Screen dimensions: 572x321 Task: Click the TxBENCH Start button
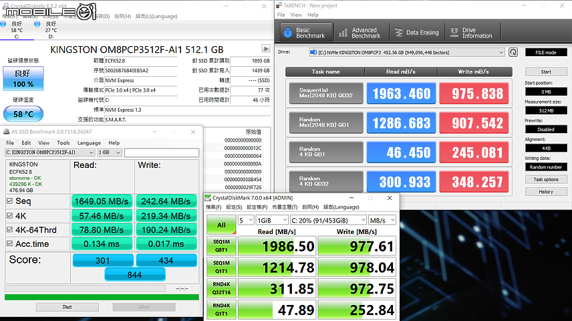tap(546, 72)
